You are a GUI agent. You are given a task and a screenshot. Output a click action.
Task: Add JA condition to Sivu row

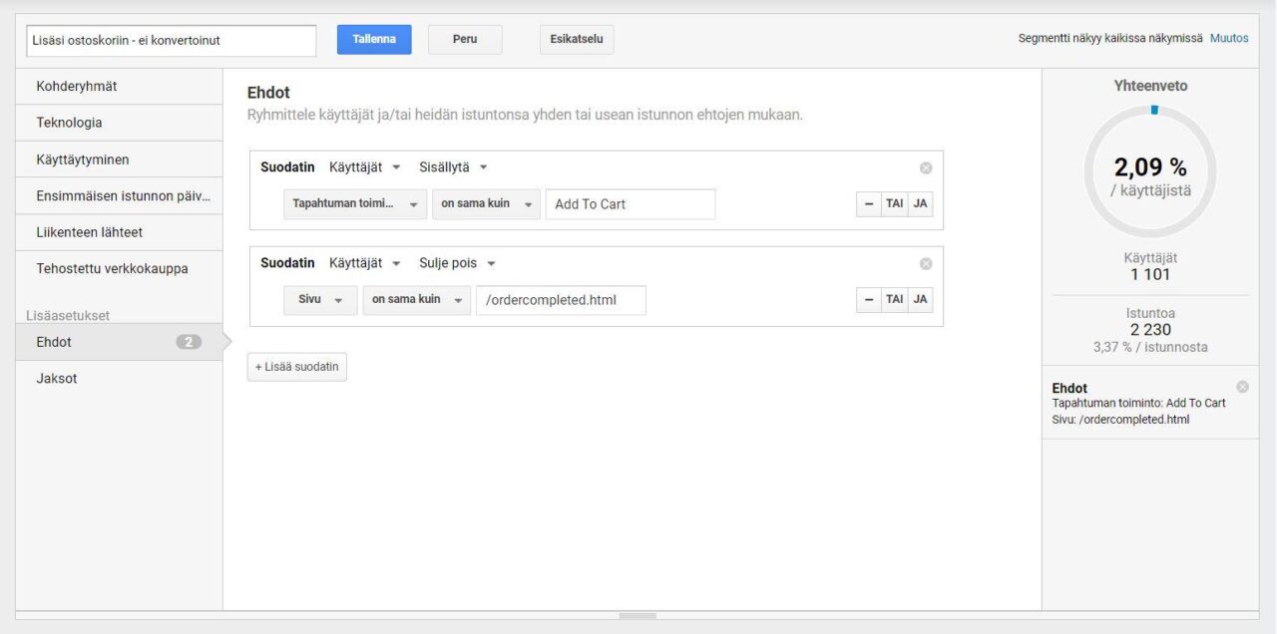pos(920,299)
